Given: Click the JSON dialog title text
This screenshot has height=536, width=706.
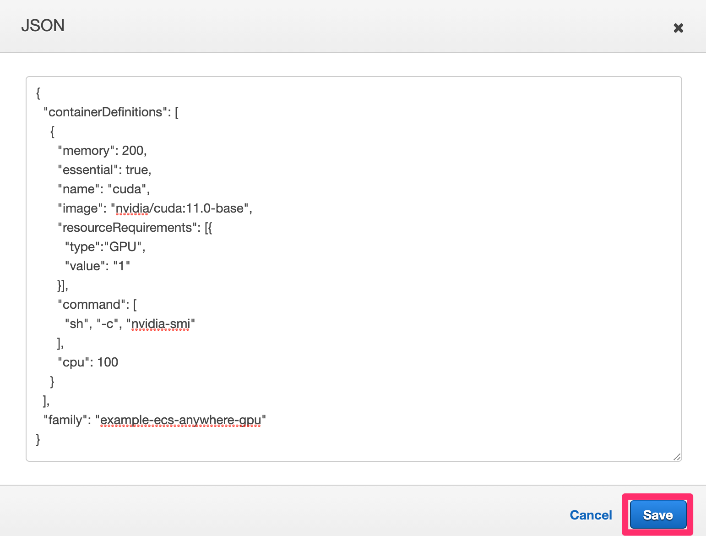Looking at the screenshot, I should pos(43,26).
